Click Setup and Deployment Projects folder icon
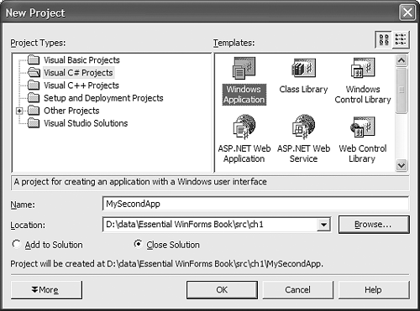Image resolution: width=420 pixels, height=311 pixels. click(x=34, y=97)
